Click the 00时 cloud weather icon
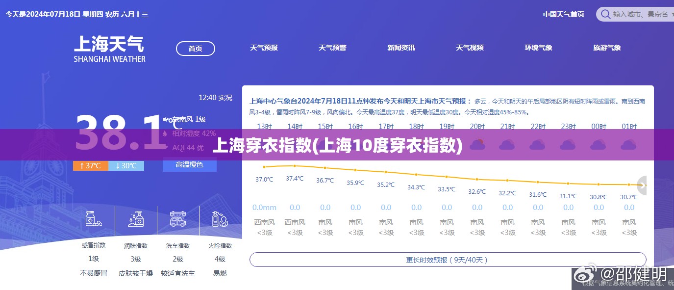This screenshot has height=290, width=674. tap(599, 145)
